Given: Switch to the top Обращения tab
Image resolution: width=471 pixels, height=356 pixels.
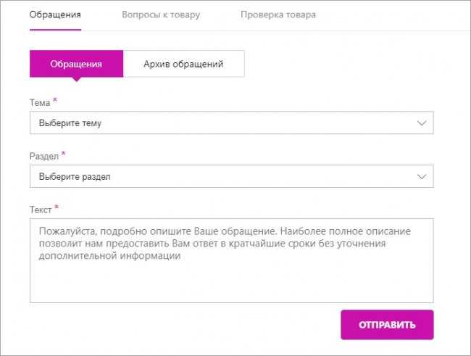Looking at the screenshot, I should 55,15.
